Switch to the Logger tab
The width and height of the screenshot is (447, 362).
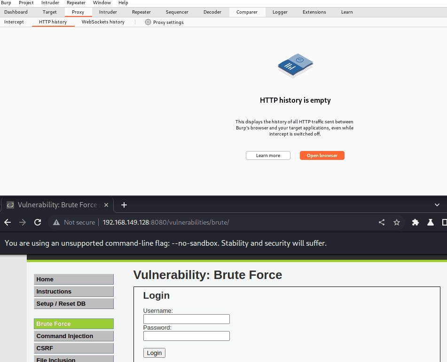click(x=280, y=12)
